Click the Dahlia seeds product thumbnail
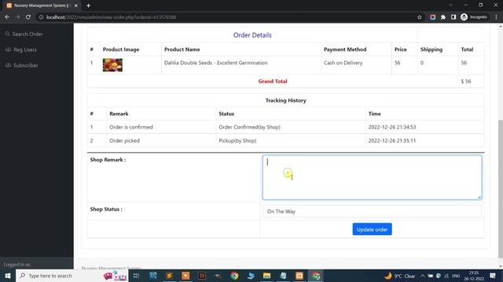 point(112,65)
